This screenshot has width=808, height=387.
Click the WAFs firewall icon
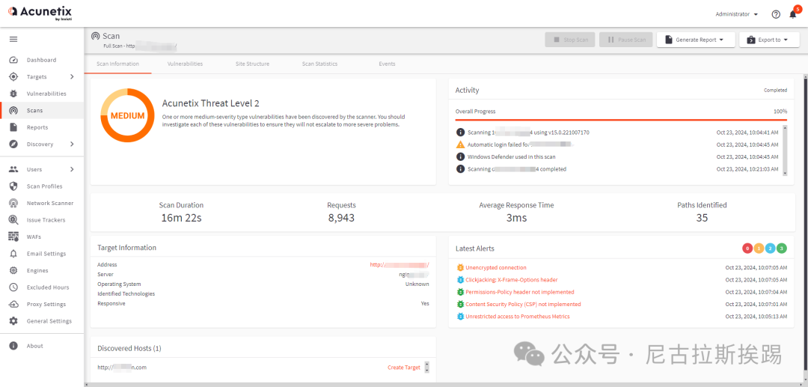[x=14, y=237]
